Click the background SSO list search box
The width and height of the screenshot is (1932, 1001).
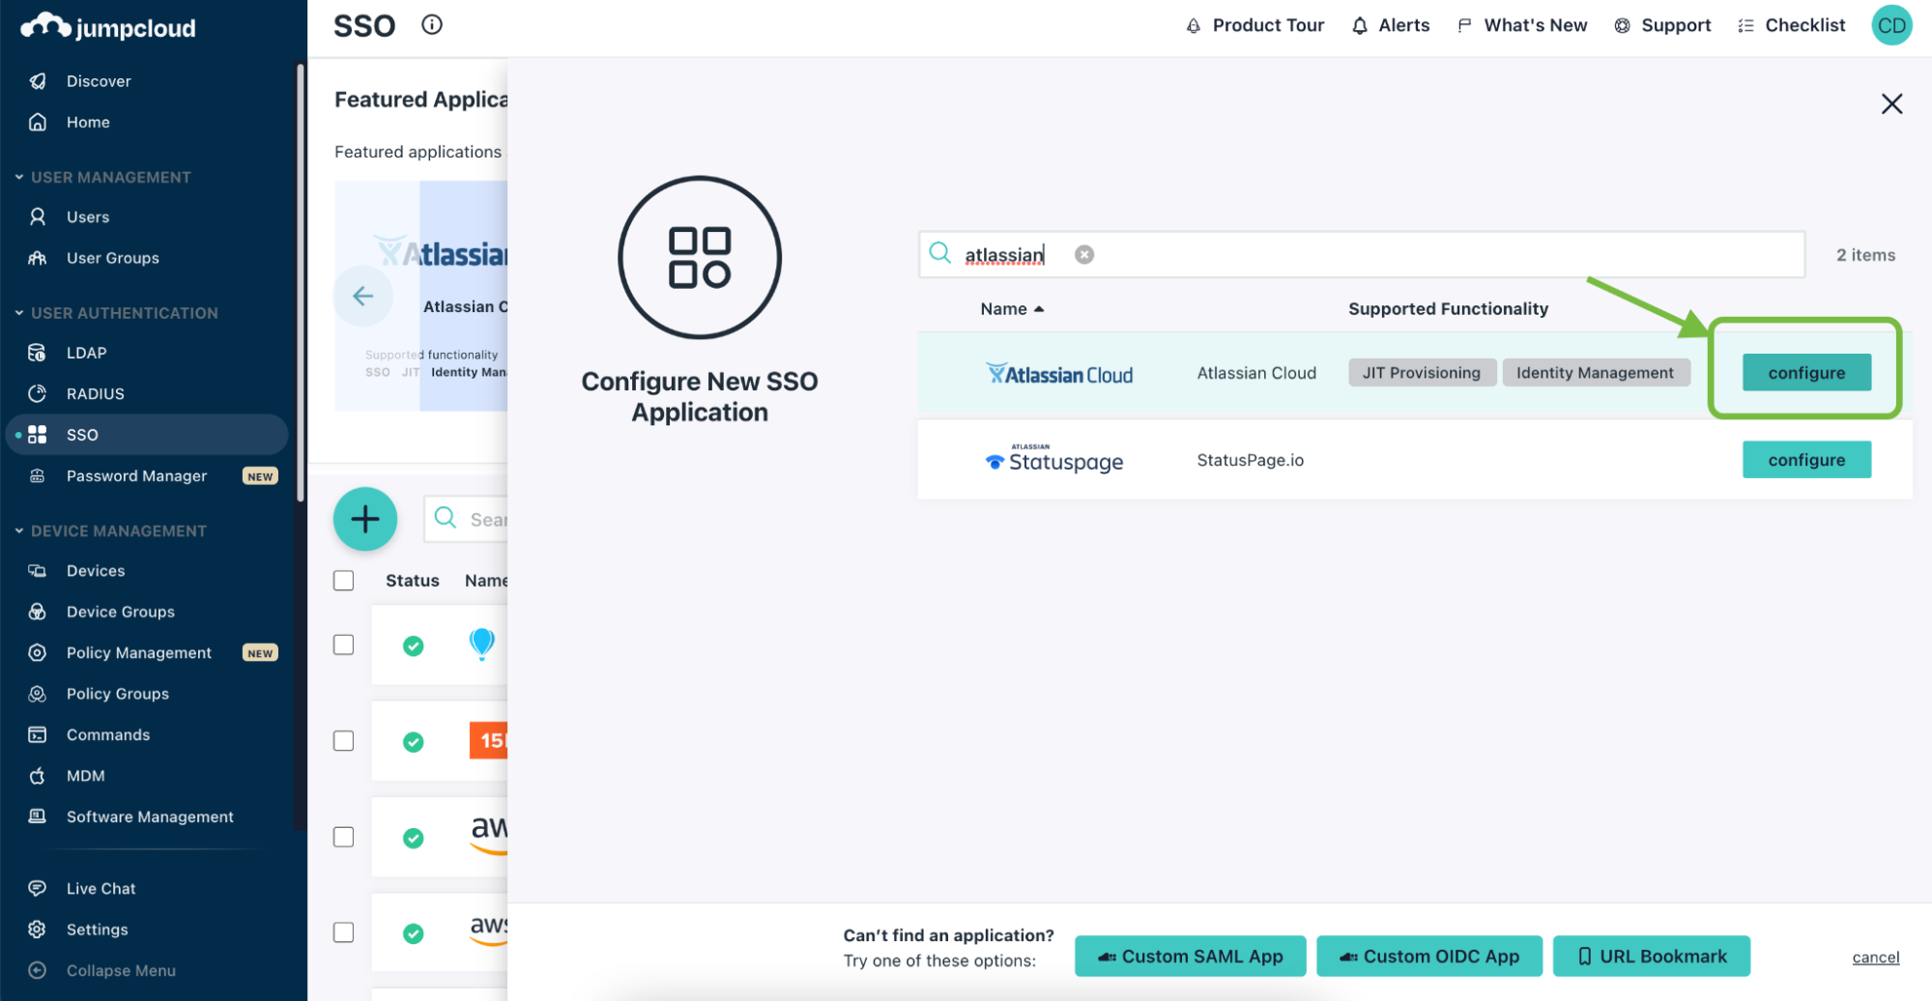[466, 519]
